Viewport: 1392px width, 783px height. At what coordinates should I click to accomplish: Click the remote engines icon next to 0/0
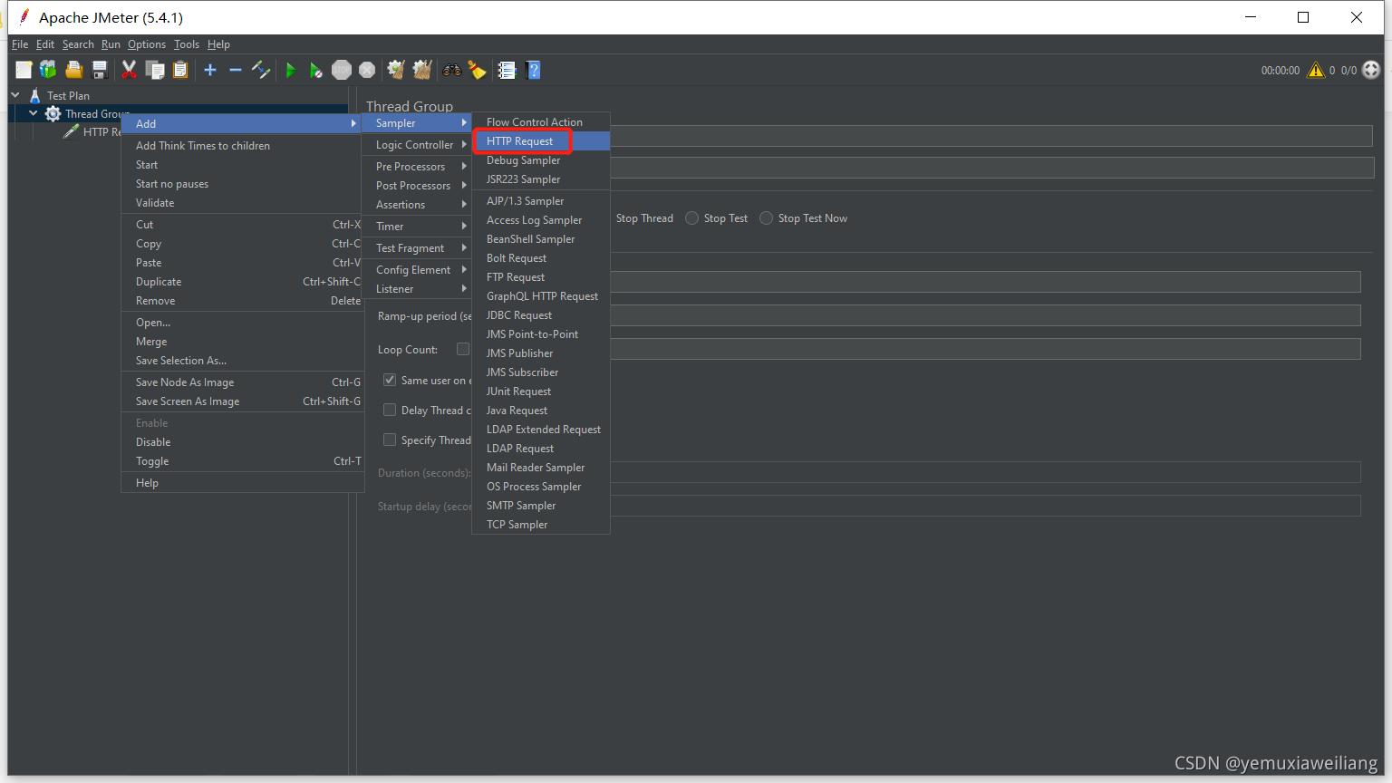coord(1371,70)
